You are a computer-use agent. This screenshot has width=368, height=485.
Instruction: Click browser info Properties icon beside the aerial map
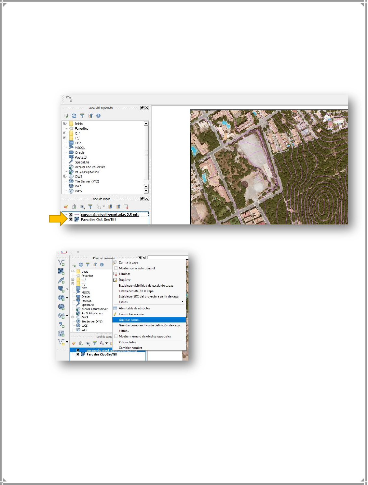pyautogui.click(x=98, y=116)
